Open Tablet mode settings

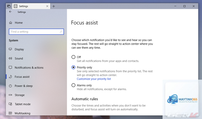click(22, 104)
